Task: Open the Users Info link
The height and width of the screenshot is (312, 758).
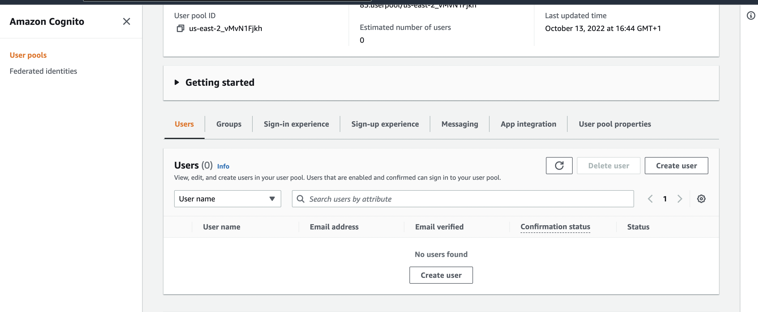Action: [223, 166]
